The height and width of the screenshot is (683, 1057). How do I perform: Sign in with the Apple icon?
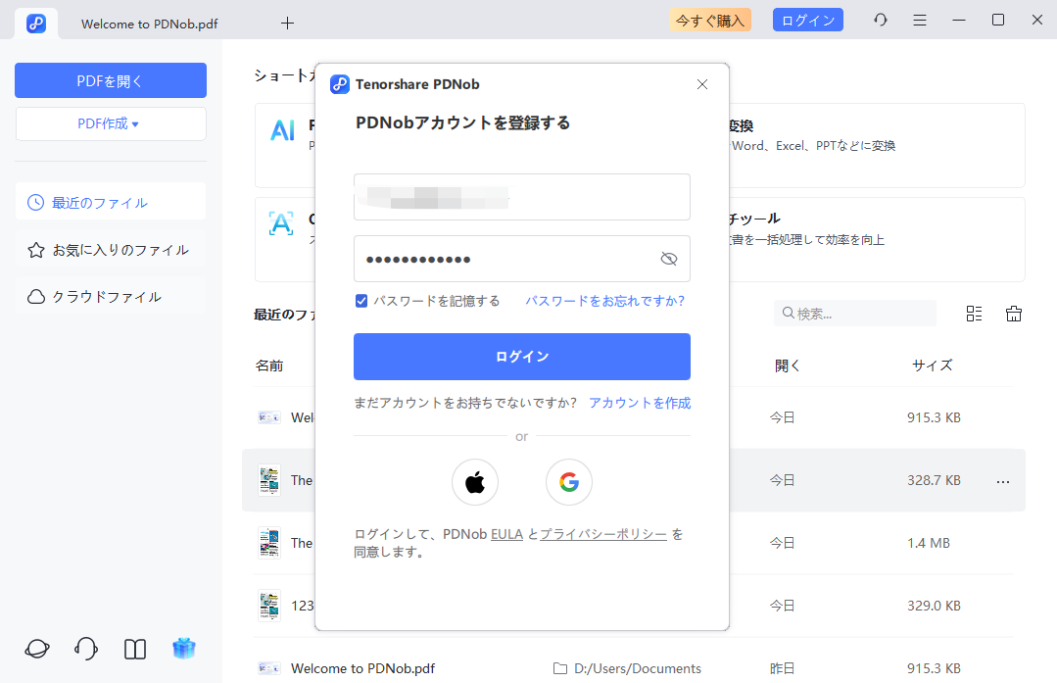(x=474, y=481)
